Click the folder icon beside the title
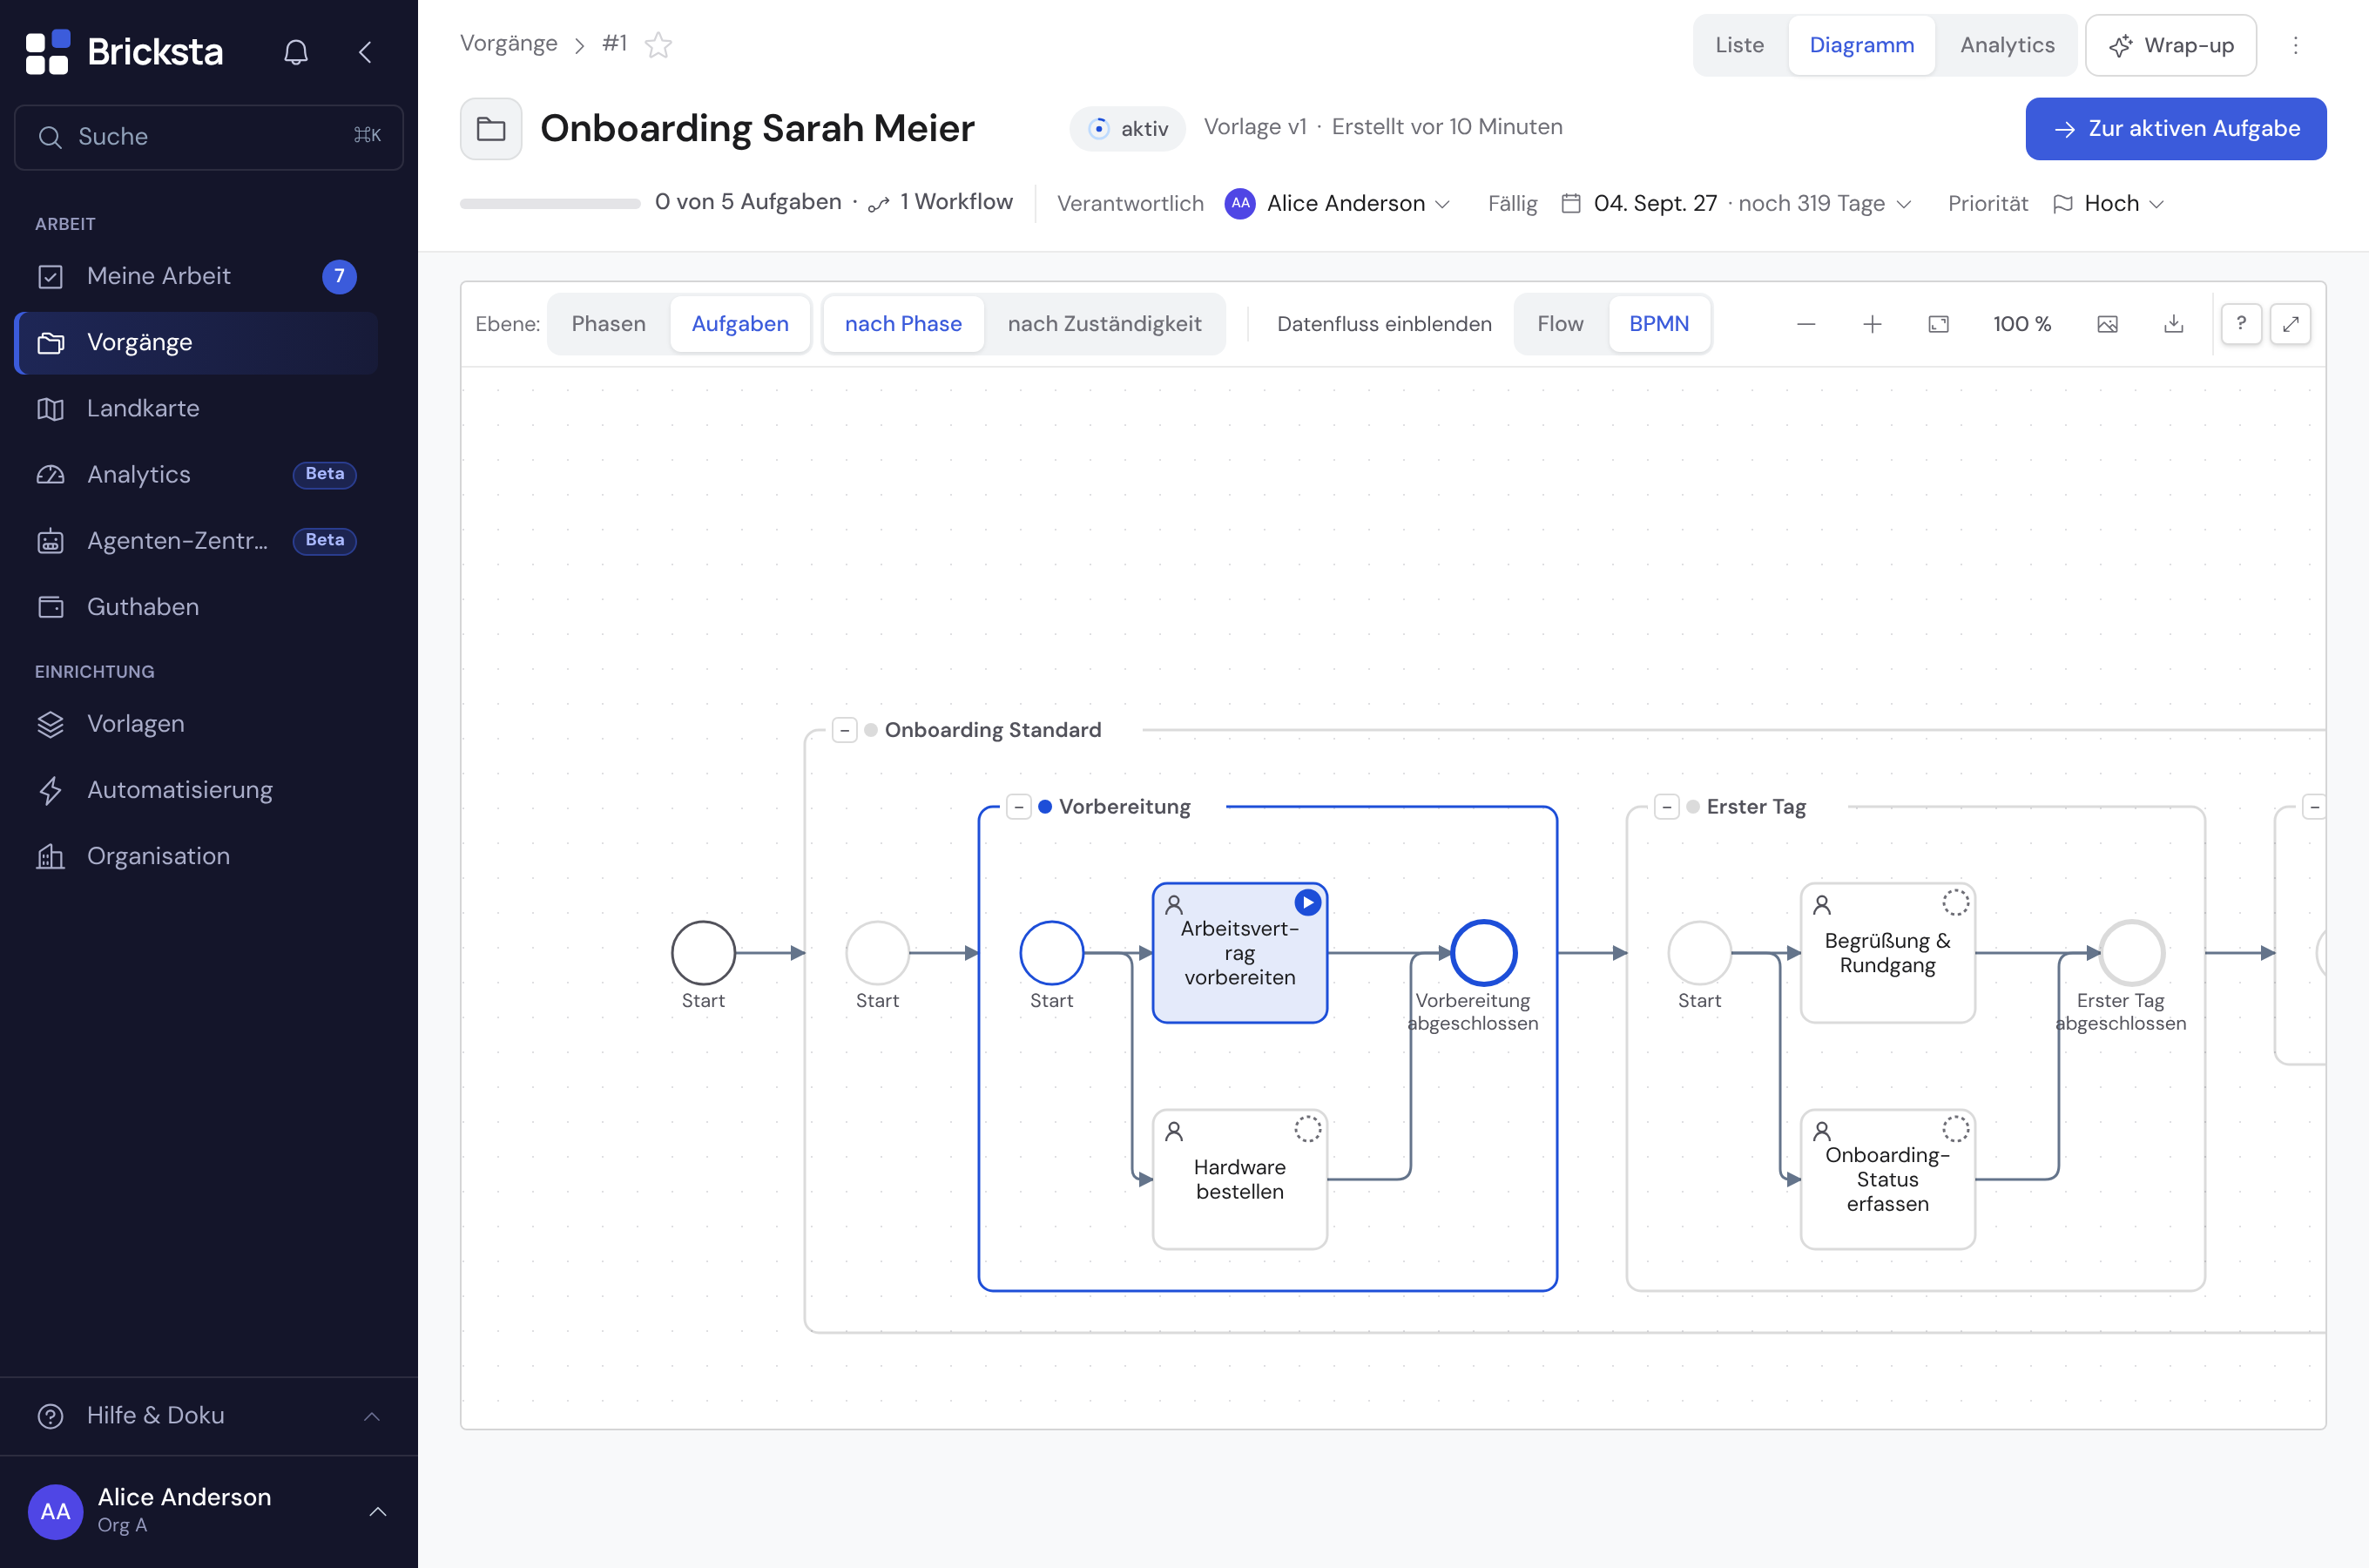Image resolution: width=2369 pixels, height=1568 pixels. [491, 129]
